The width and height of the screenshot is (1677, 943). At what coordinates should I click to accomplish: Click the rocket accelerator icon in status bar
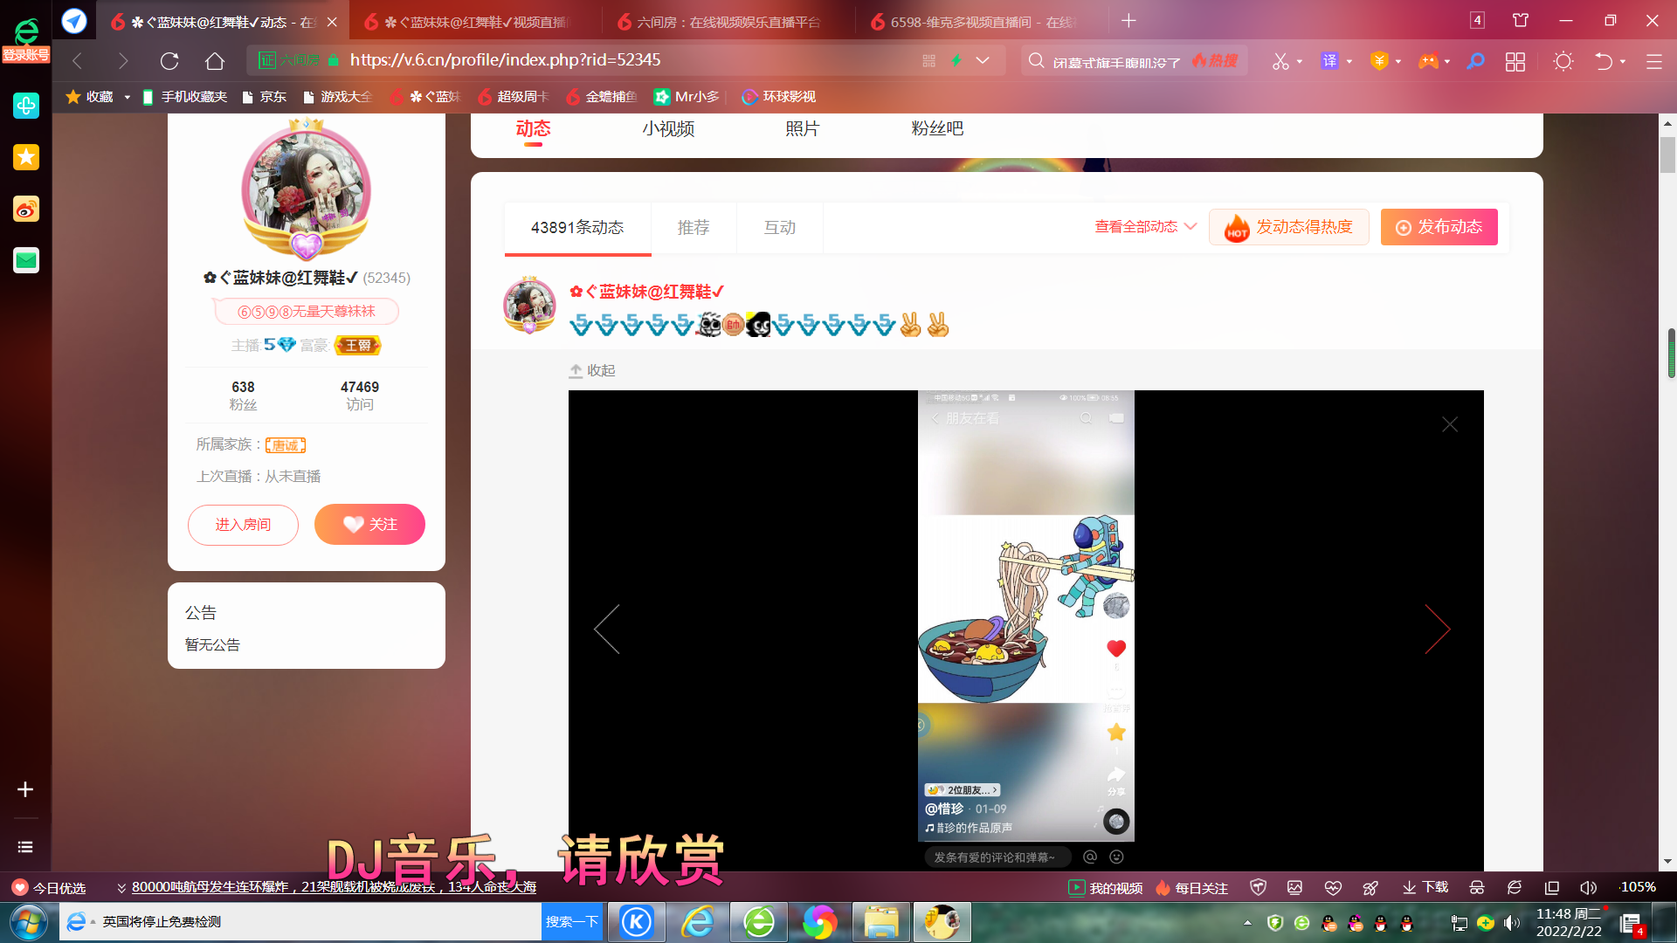pyautogui.click(x=1370, y=887)
